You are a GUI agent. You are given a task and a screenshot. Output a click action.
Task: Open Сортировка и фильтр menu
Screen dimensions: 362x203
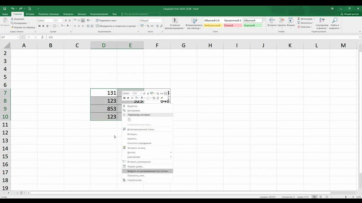click(322, 24)
